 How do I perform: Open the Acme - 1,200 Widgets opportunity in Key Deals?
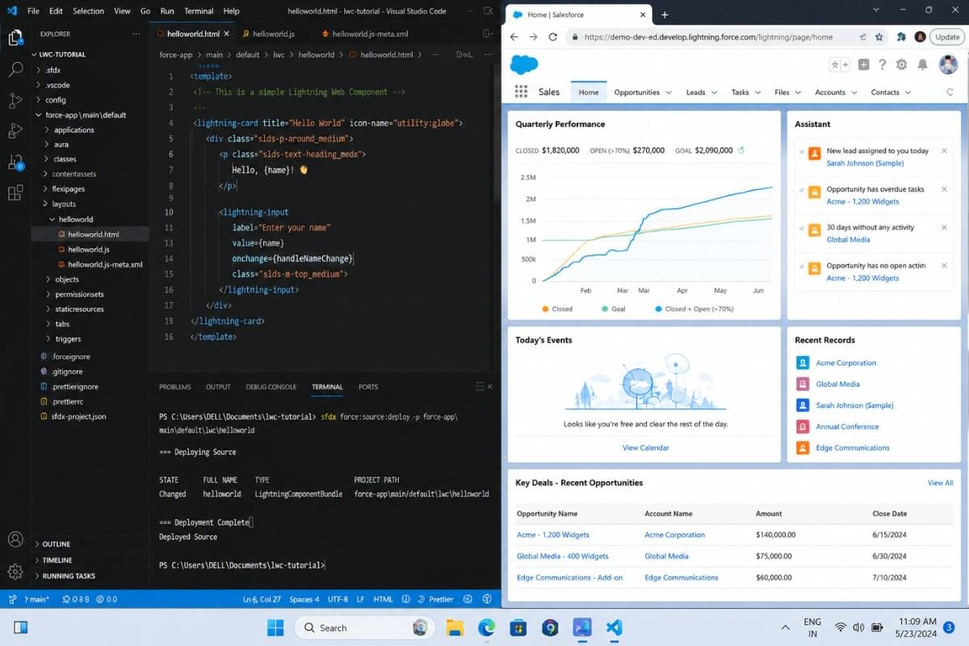(x=553, y=535)
